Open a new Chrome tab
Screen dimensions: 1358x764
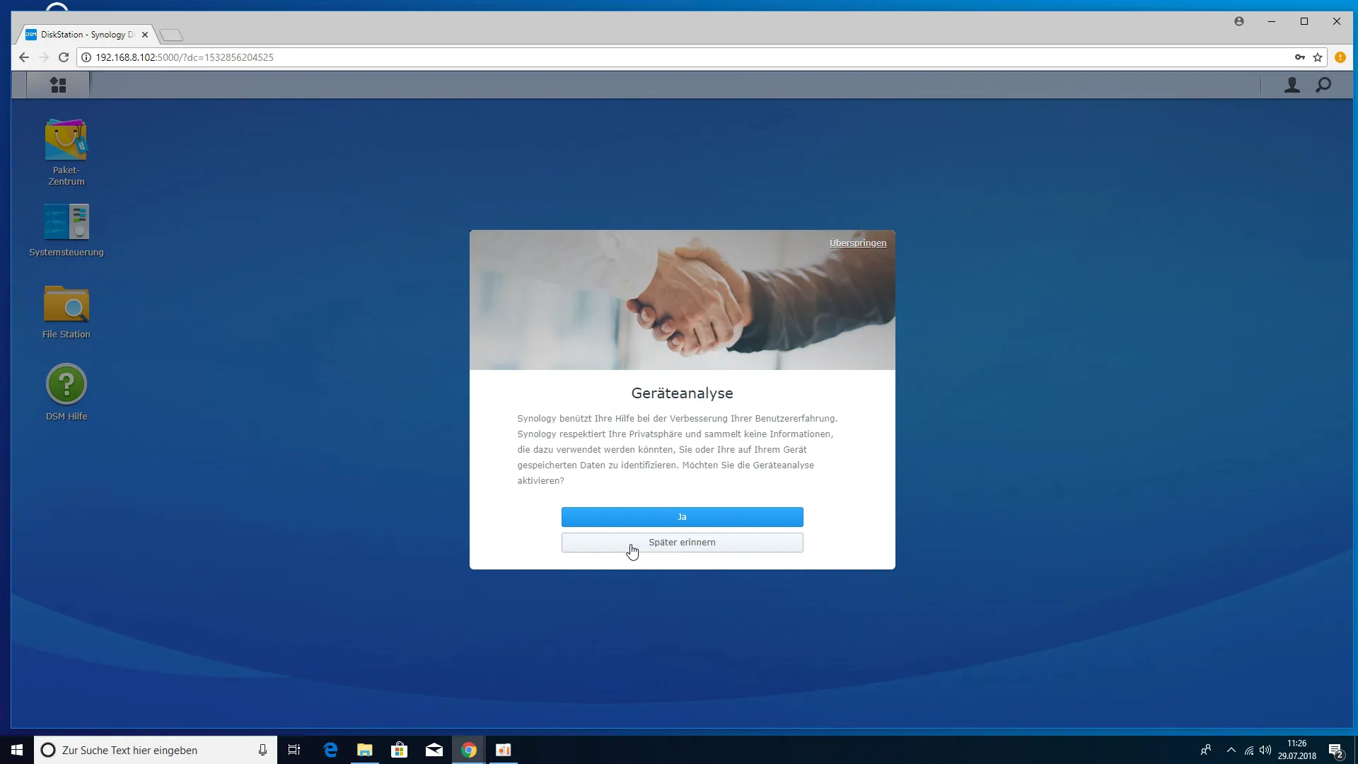click(171, 35)
